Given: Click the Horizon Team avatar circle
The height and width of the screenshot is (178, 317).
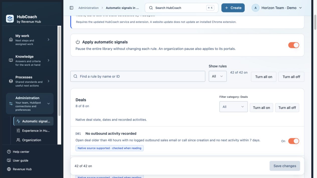Looking at the screenshot, I should pos(255,8).
